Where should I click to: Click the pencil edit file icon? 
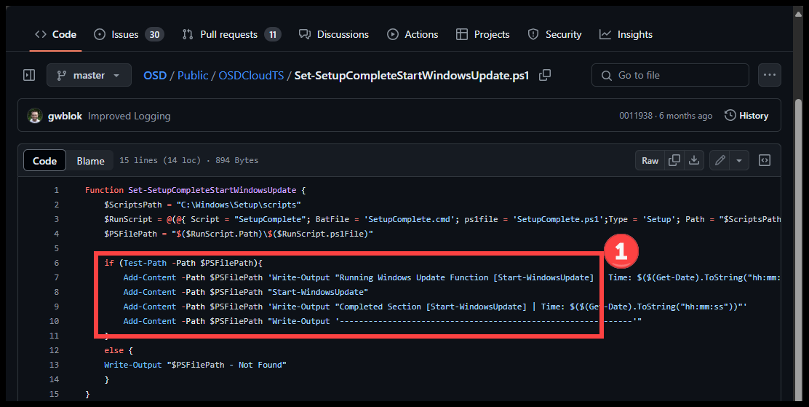pyautogui.click(x=720, y=160)
